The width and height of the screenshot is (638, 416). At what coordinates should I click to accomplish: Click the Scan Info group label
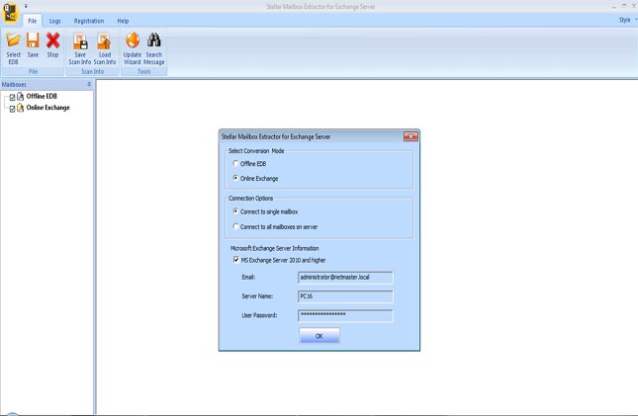pos(93,71)
